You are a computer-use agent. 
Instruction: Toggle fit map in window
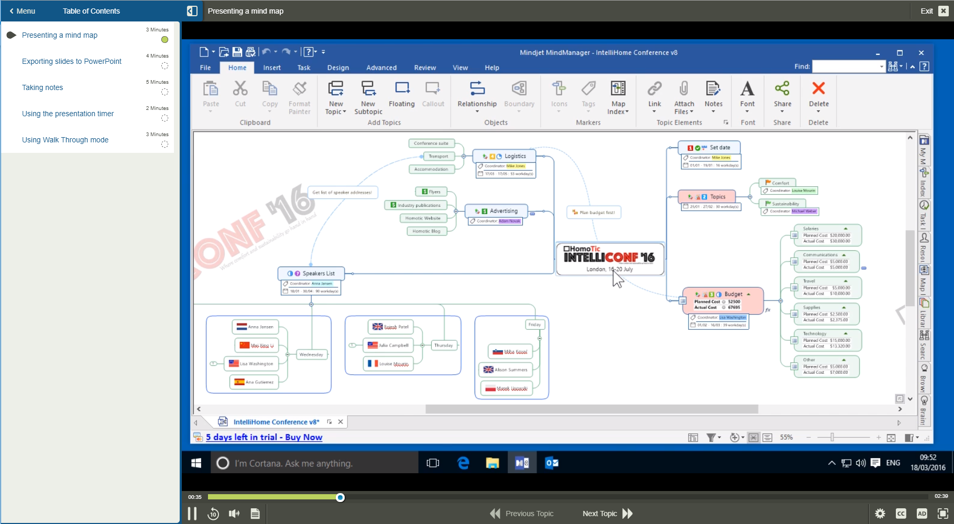(891, 438)
